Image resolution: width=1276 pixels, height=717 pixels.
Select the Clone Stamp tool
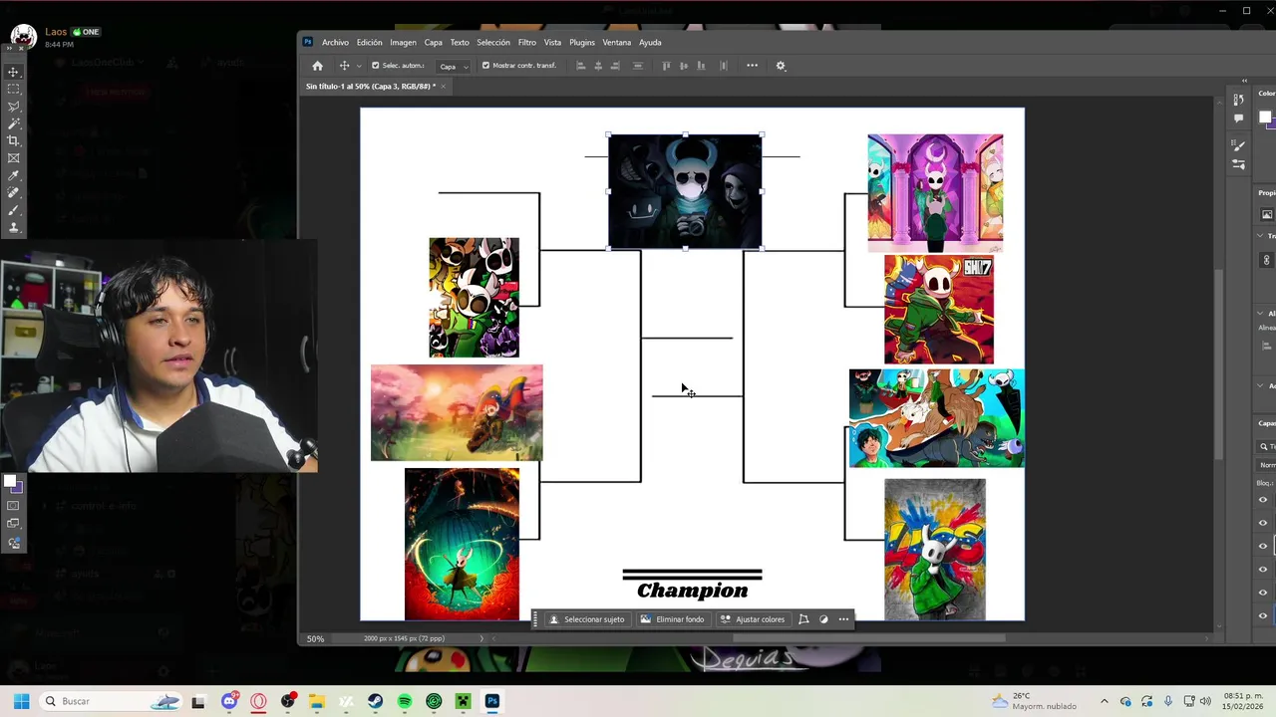click(13, 227)
